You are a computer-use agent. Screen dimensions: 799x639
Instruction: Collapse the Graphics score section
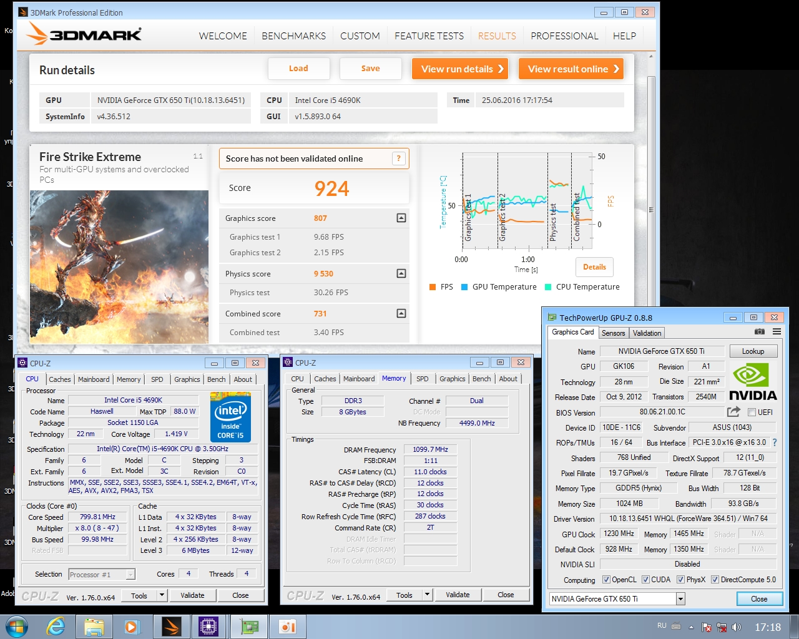tap(401, 218)
